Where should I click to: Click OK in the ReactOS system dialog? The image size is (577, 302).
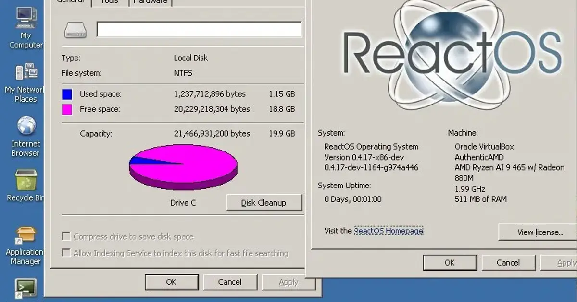point(450,263)
